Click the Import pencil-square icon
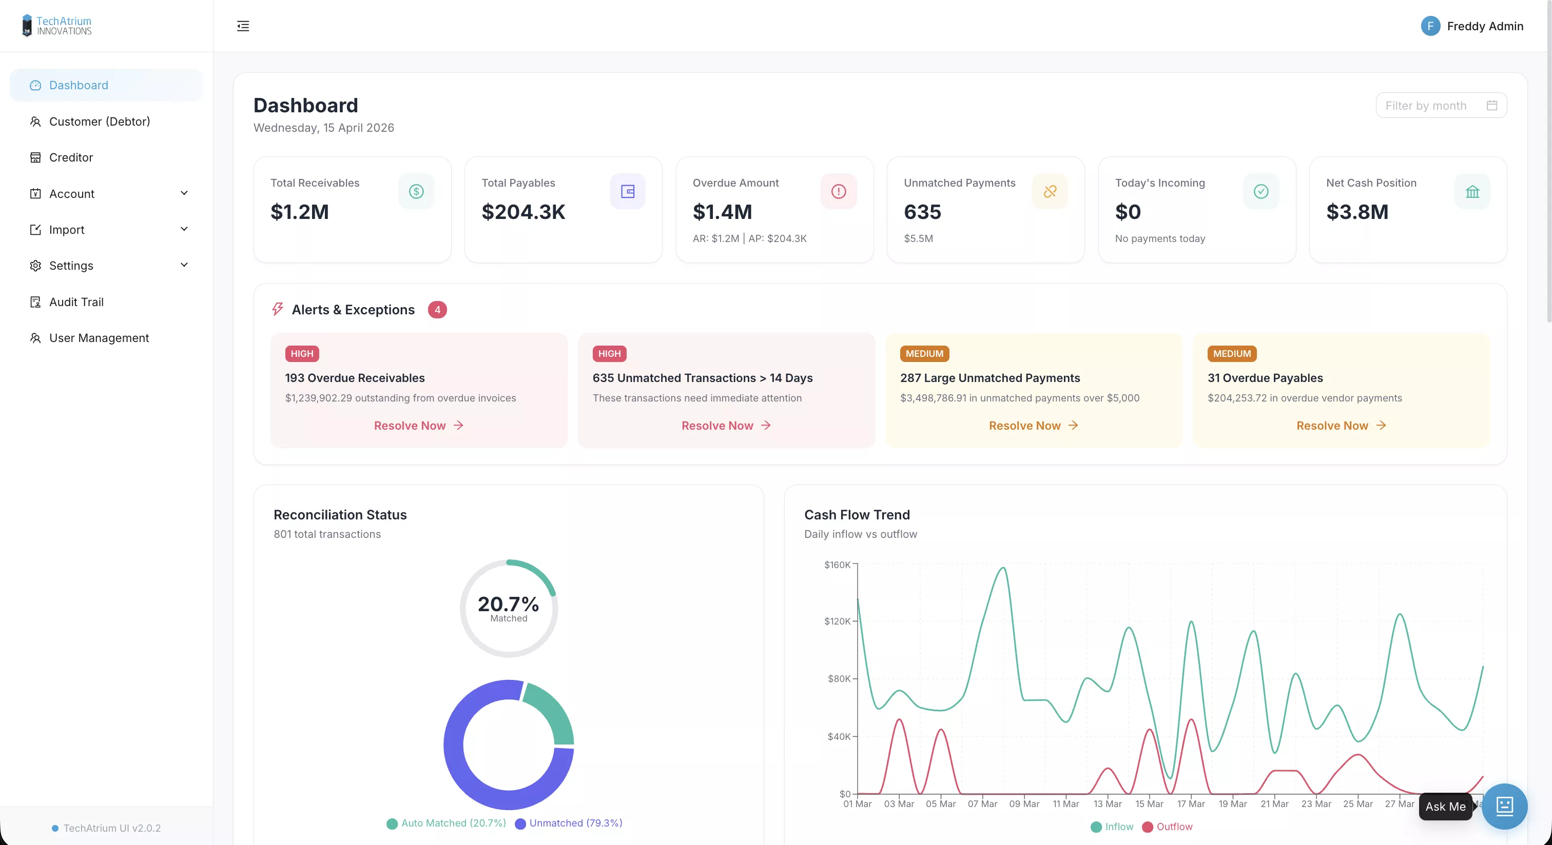 coord(35,230)
